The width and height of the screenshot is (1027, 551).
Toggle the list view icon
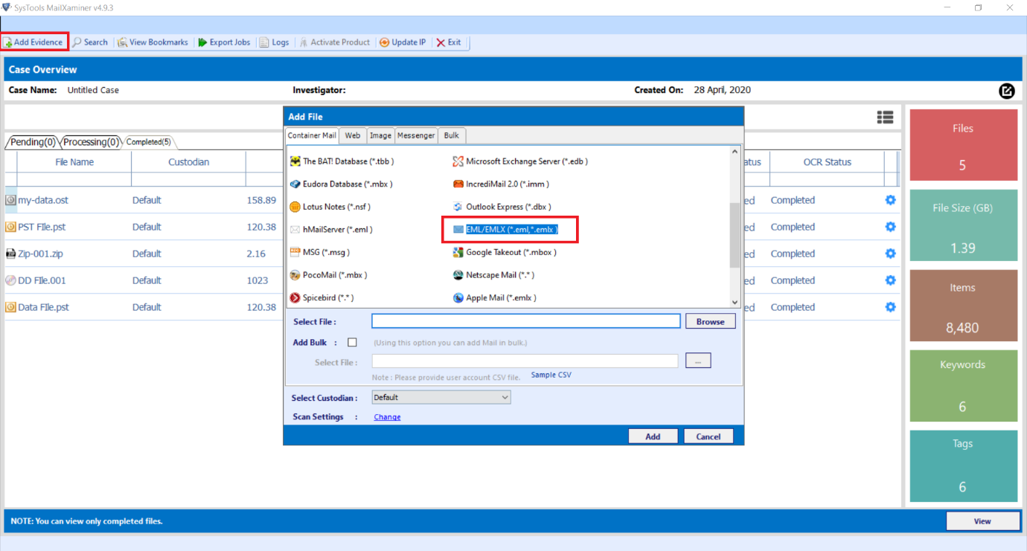(885, 117)
